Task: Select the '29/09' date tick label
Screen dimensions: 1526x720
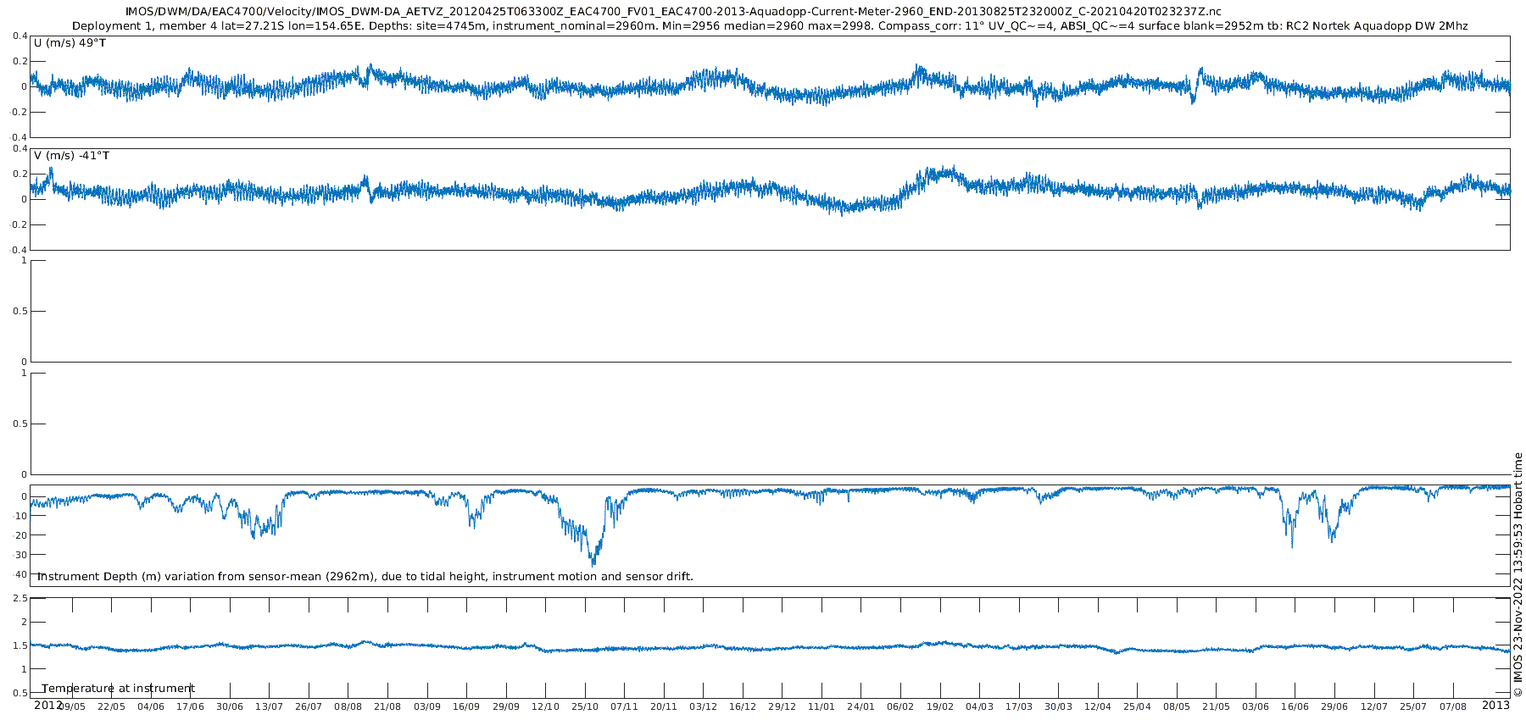Action: click(505, 706)
